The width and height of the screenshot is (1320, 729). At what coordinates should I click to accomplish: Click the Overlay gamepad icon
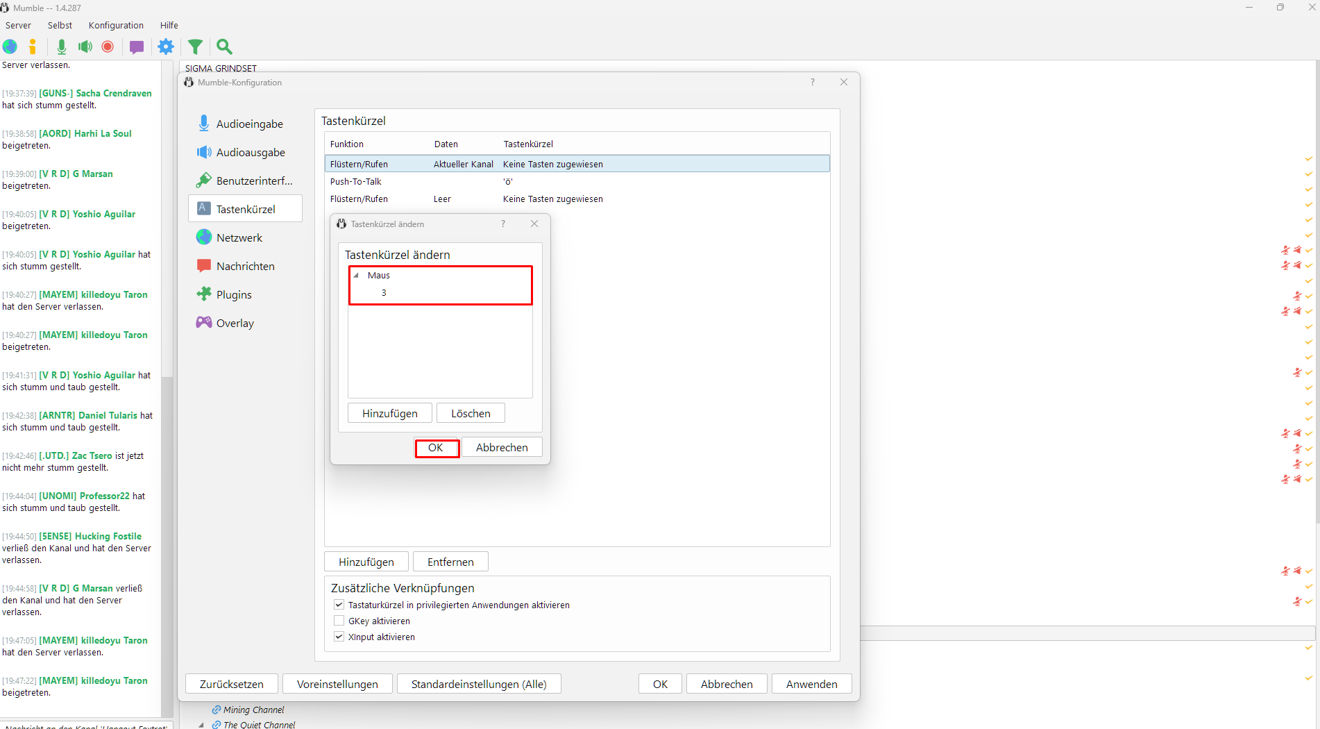[203, 323]
